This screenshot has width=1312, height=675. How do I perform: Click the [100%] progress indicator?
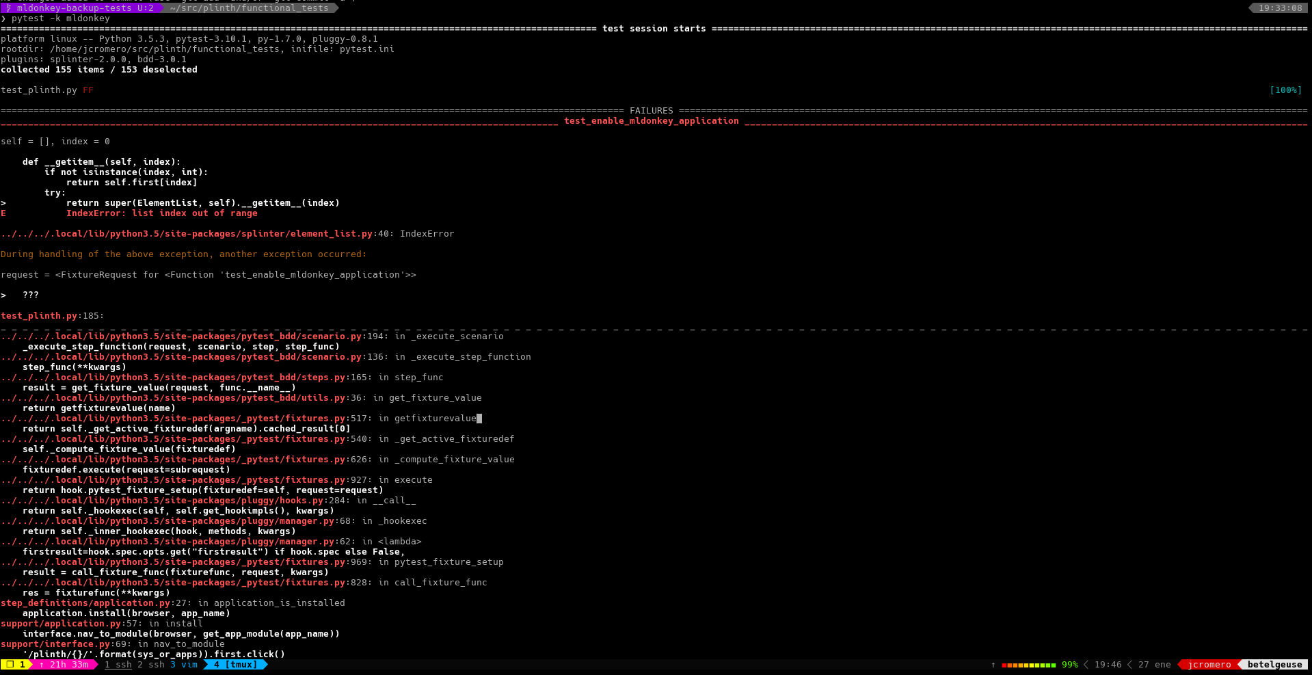pos(1286,90)
